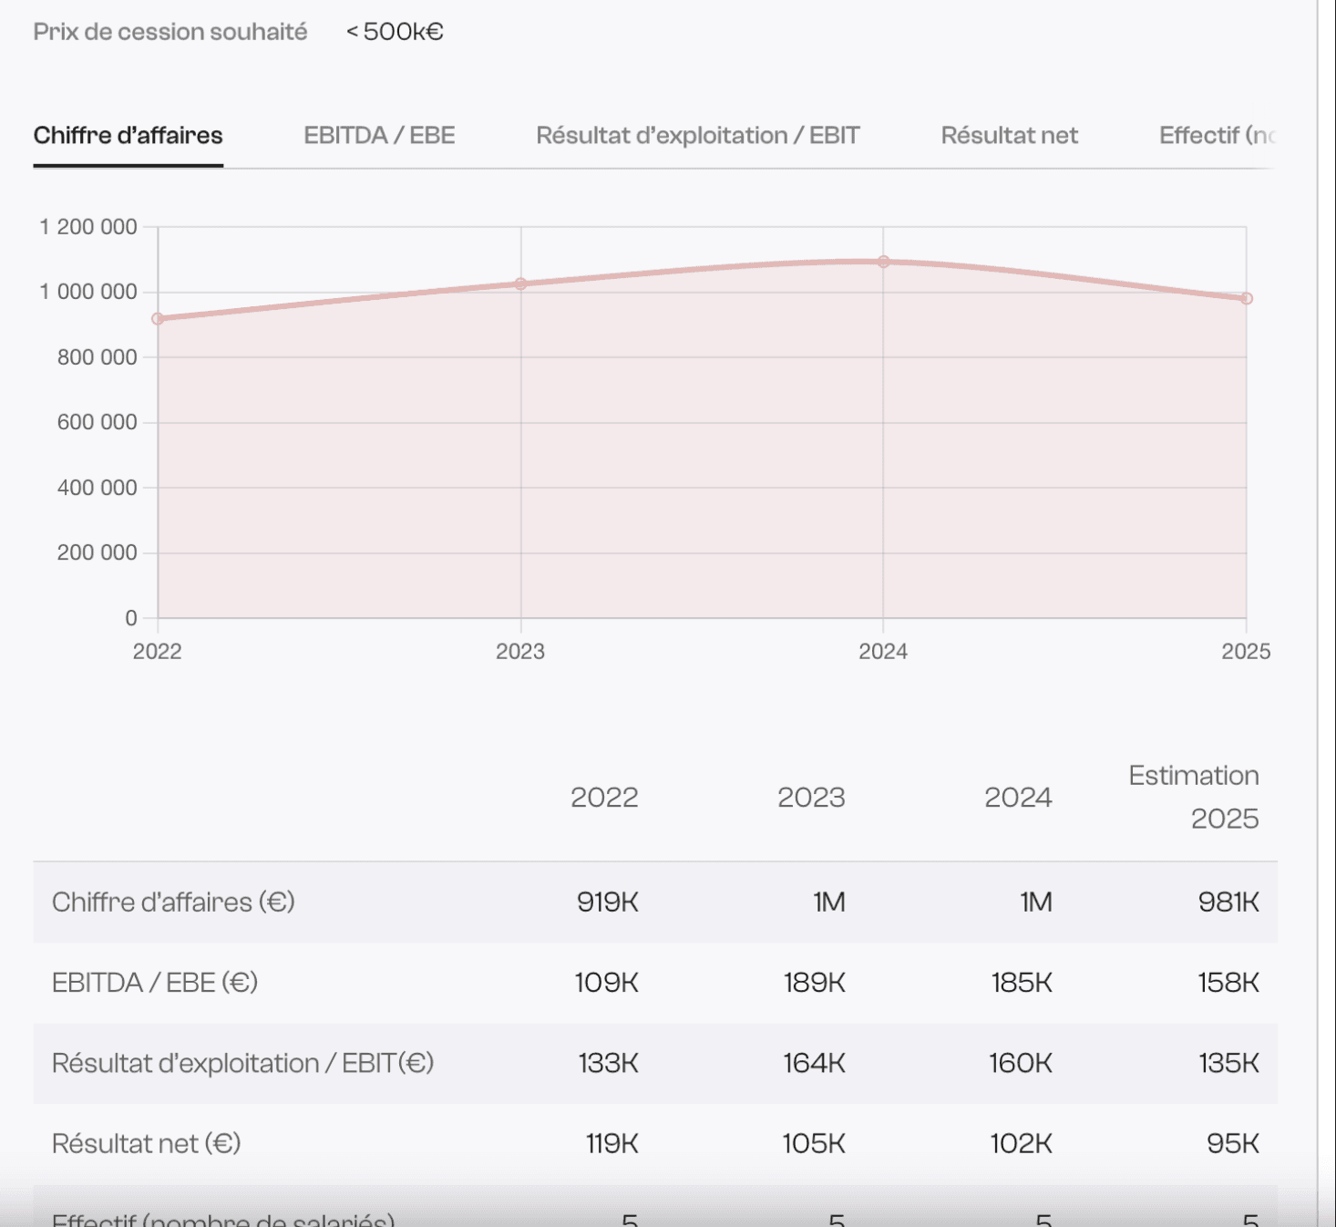Click the < 500k€ desired sale price

[395, 32]
